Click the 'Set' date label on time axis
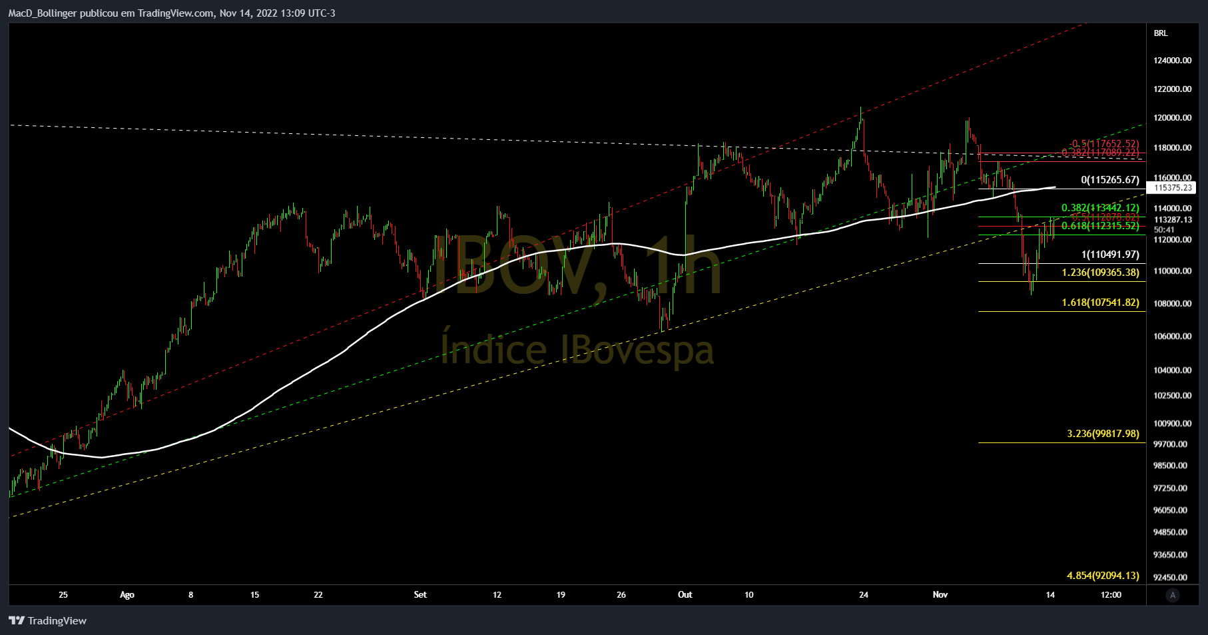The image size is (1208, 635). 420,595
